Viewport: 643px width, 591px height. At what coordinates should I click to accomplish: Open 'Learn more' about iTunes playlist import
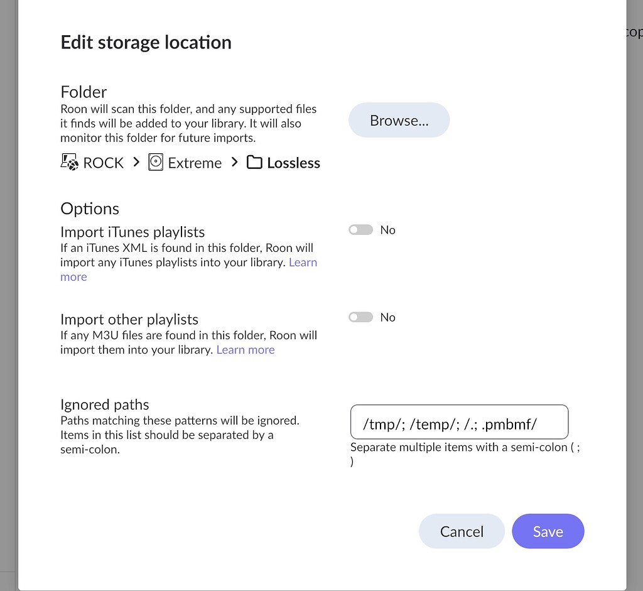(303, 262)
